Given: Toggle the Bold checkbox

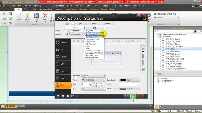Looking at the screenshot, I should pos(94,83).
